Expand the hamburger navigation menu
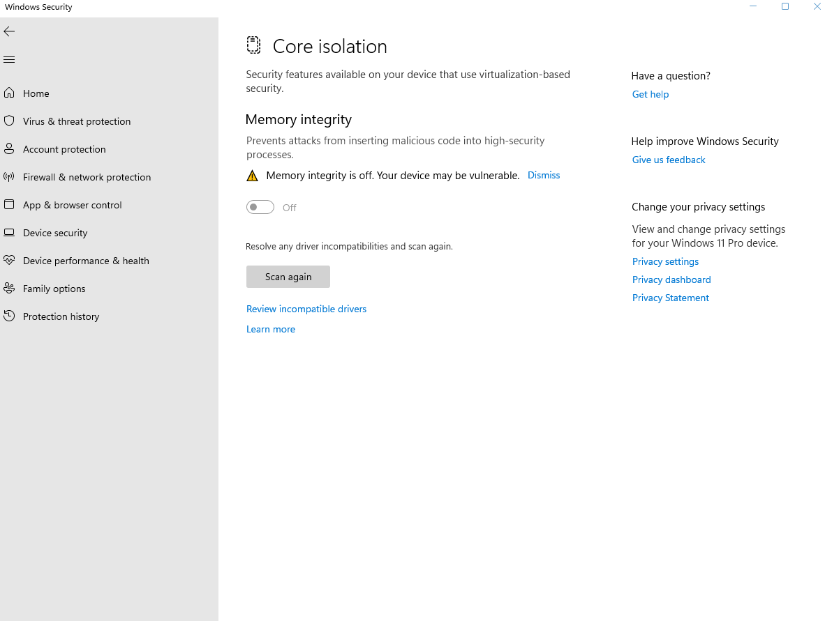The image size is (825, 621). click(x=9, y=60)
